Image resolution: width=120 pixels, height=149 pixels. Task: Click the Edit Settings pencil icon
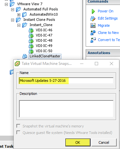click(x=93, y=19)
